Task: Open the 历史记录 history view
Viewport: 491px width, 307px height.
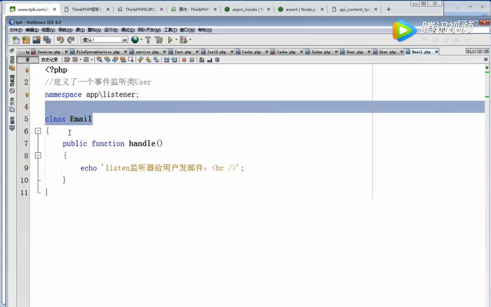Action: point(49,60)
